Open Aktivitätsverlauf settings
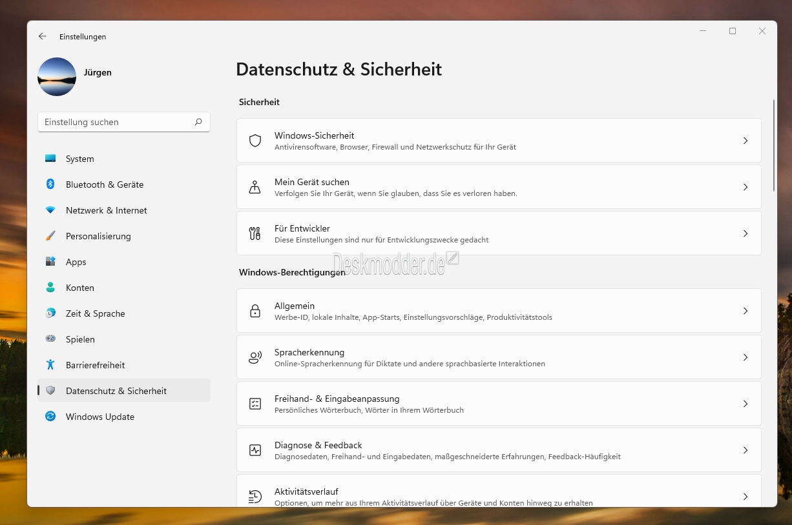This screenshot has height=525, width=792. pos(499,491)
